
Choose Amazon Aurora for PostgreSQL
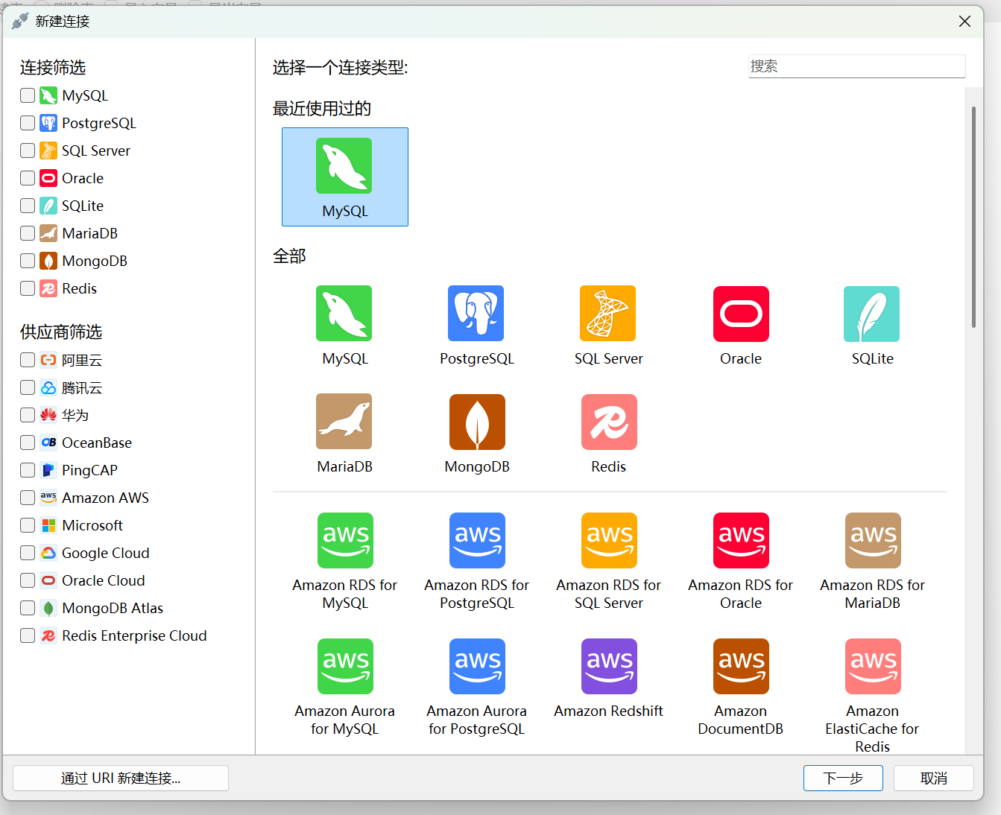[x=477, y=667]
